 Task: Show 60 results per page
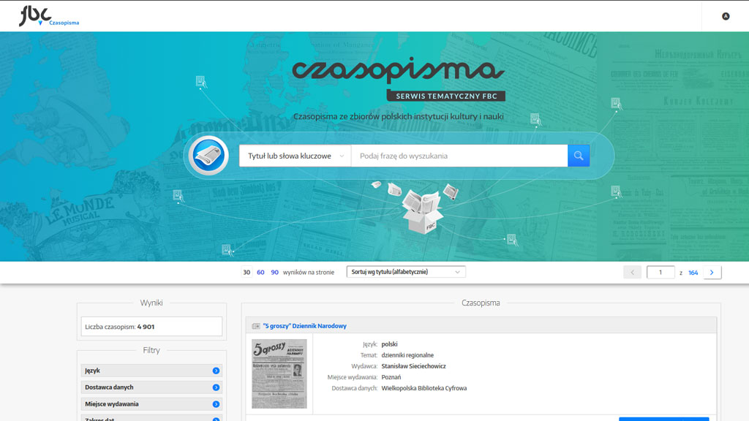[x=260, y=272]
